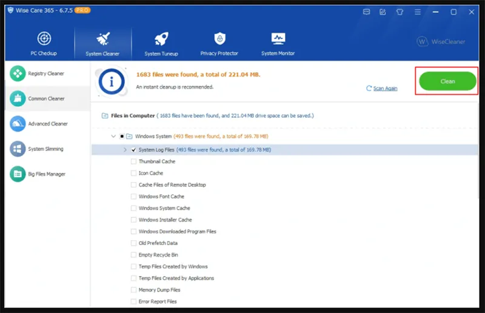Open the skin shirt icon

coord(400,12)
